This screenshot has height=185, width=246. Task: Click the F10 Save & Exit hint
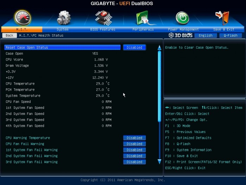click(x=182, y=156)
